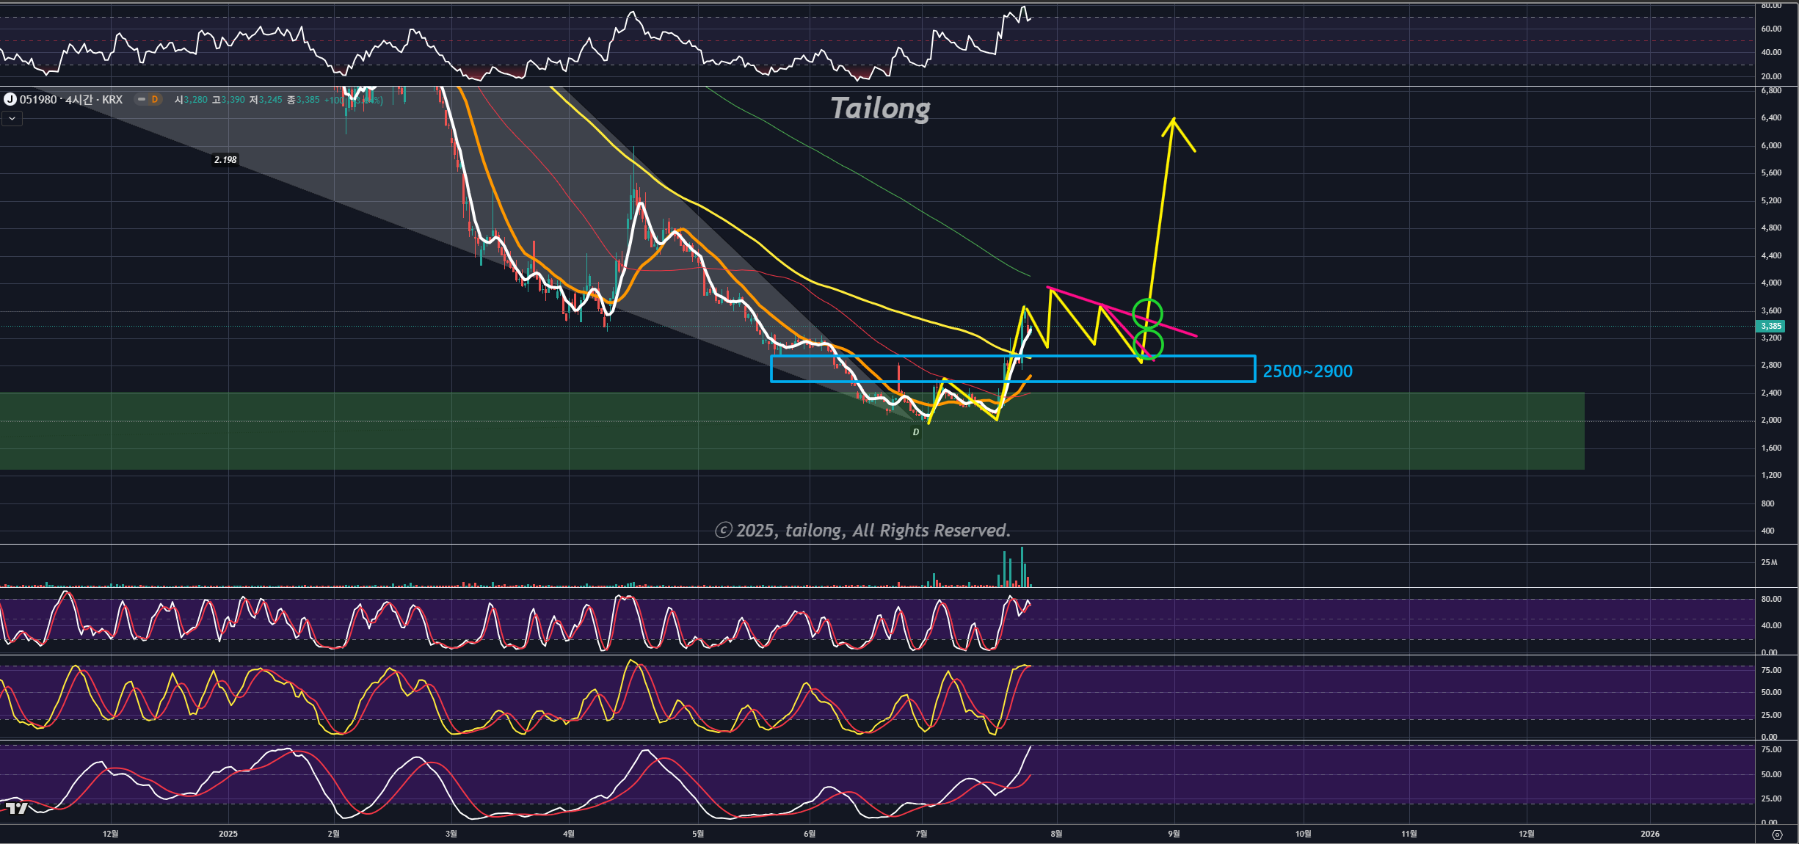Click the 2.198 ratio label
1799x844 pixels.
click(x=225, y=159)
